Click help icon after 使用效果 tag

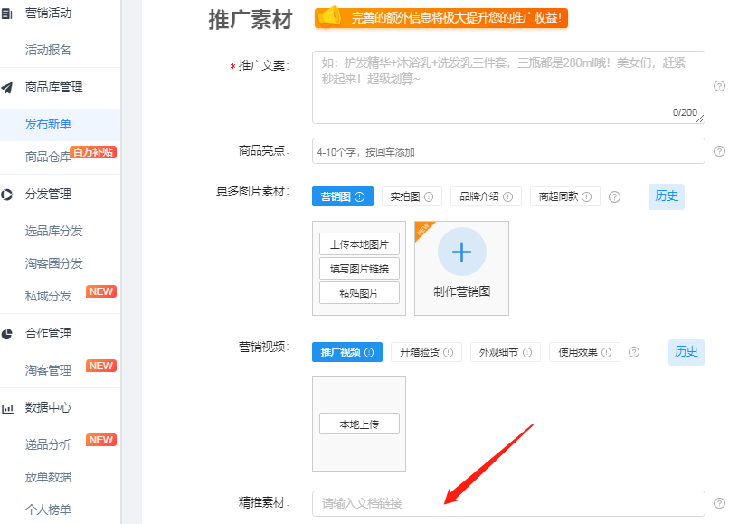pyautogui.click(x=634, y=352)
